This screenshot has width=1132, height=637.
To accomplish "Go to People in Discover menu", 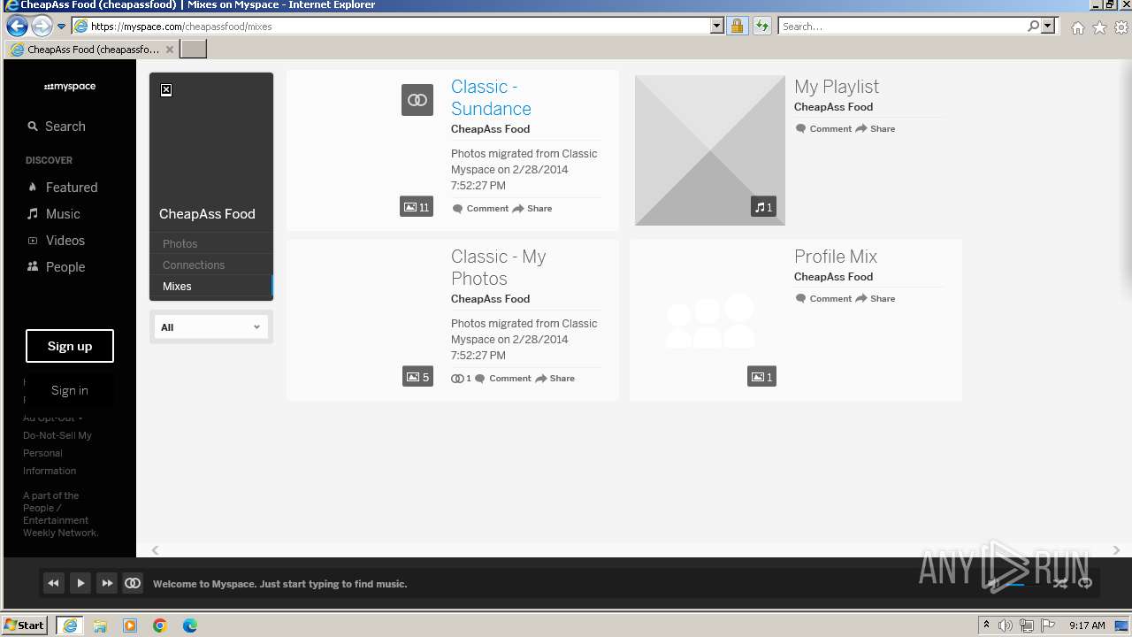I will pos(56,267).
